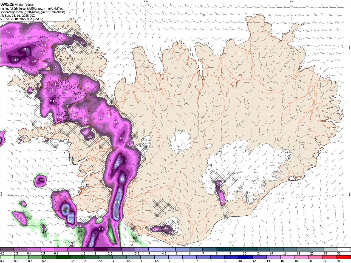This screenshot has width=351, height=263.
Task: Click the 6.6 precipitation value on the map
Action: [x=117, y=202]
